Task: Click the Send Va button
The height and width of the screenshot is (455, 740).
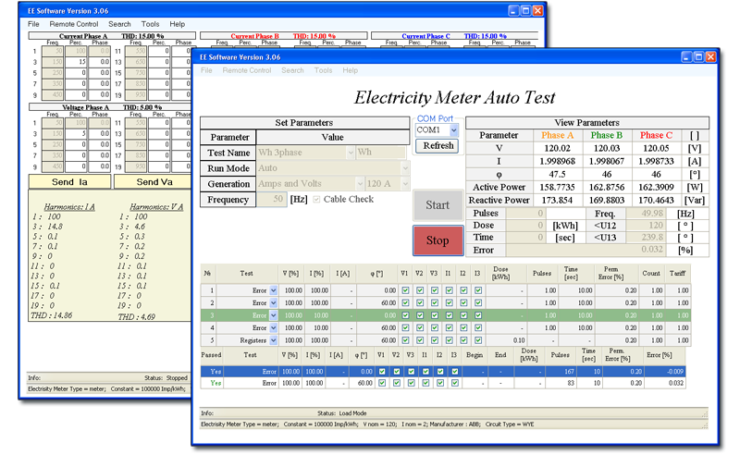Action: pos(154,181)
